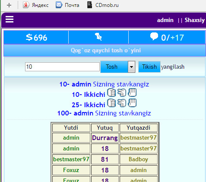Viewport: 206px width, 182px height.
Task: Click the Tikish bet button
Action: coord(149,67)
